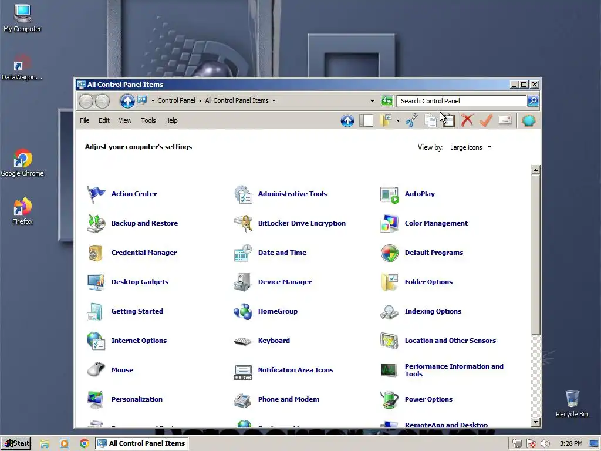Open the Edit menu
Image resolution: width=601 pixels, height=451 pixels.
coord(104,120)
